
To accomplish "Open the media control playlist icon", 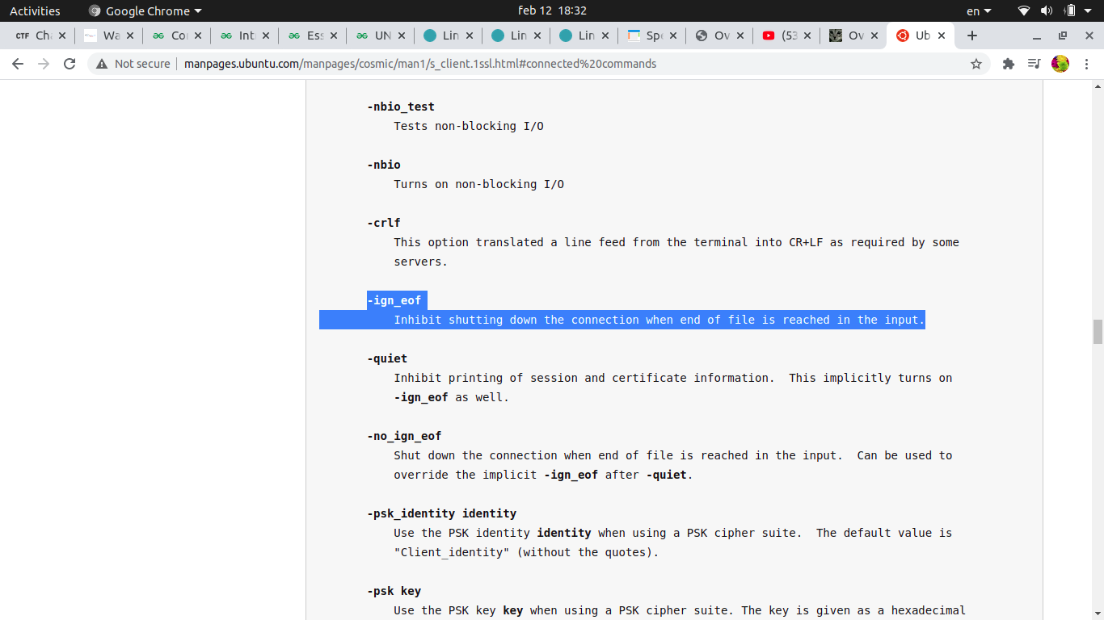I will point(1034,64).
